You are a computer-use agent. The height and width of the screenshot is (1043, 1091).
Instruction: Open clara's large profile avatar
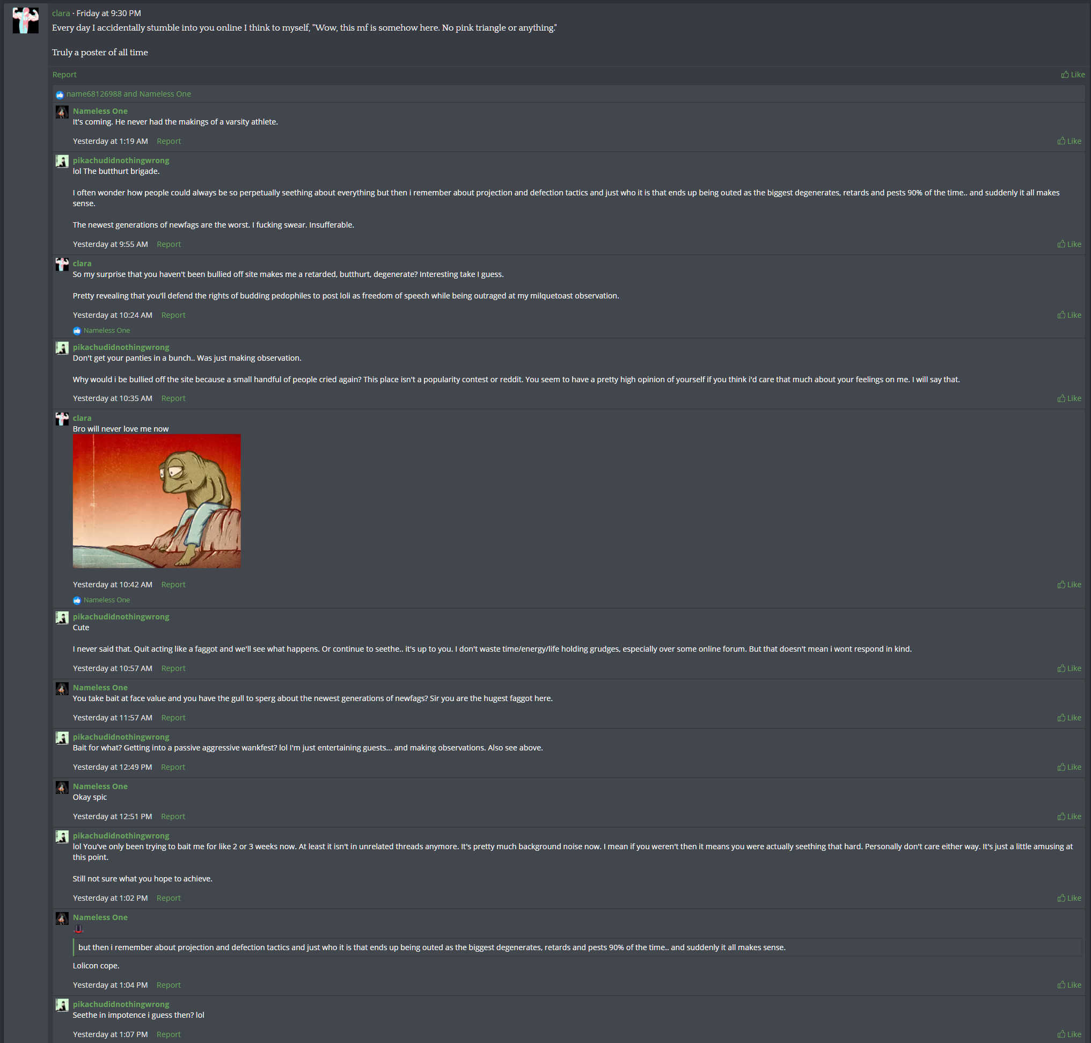(x=26, y=20)
